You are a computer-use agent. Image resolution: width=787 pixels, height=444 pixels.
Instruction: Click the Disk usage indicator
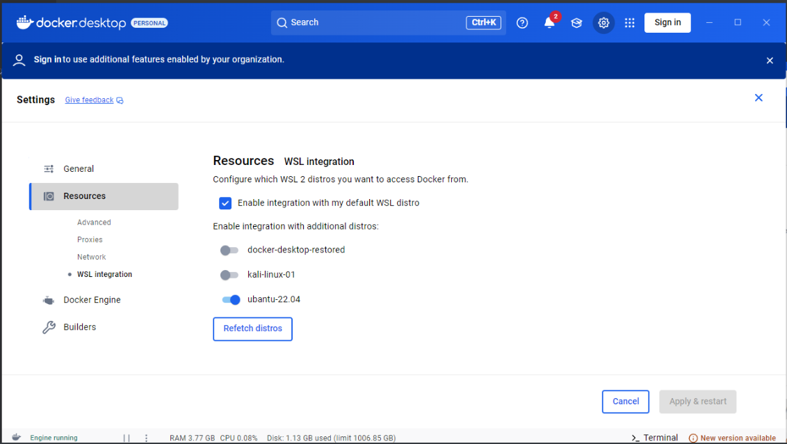(331, 438)
